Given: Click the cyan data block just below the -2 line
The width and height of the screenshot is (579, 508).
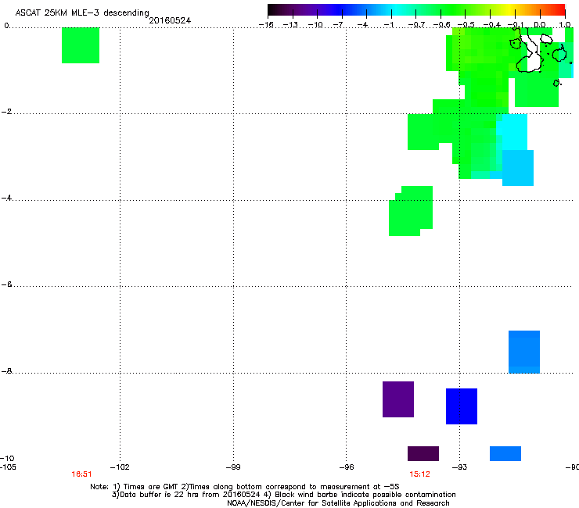Looking at the screenshot, I should click(x=514, y=132).
